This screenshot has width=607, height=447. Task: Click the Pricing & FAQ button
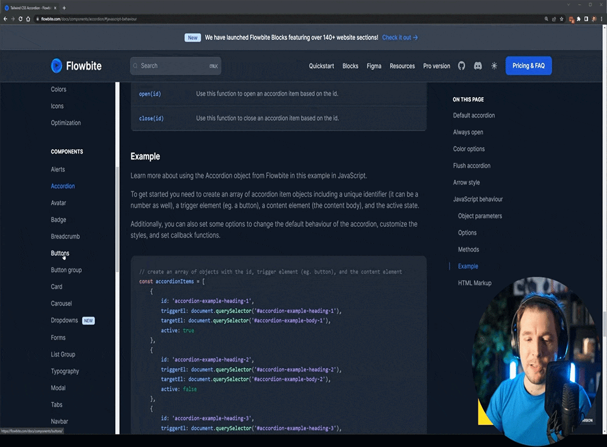pyautogui.click(x=528, y=66)
